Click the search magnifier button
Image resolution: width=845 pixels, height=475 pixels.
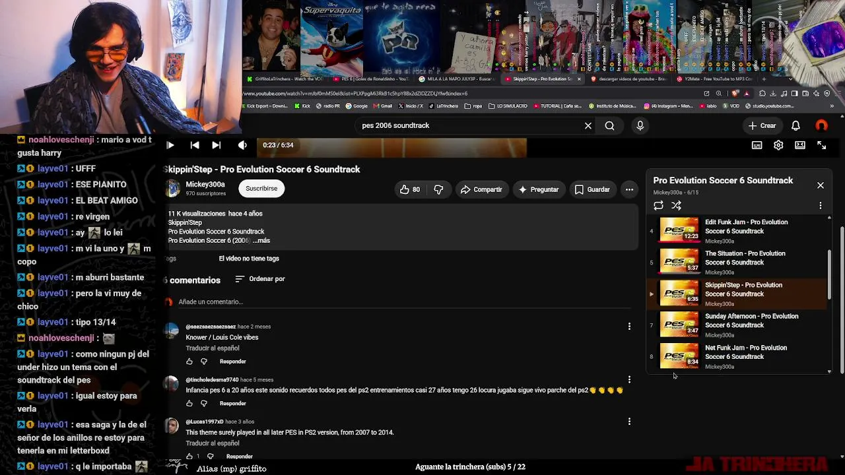pos(609,125)
